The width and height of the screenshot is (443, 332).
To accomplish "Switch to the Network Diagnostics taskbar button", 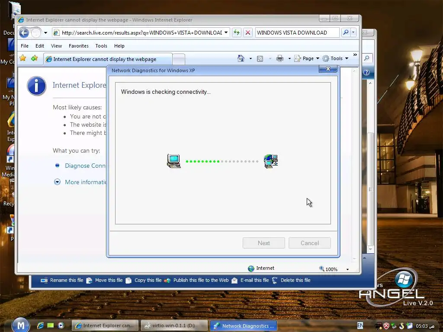I will click(x=244, y=326).
